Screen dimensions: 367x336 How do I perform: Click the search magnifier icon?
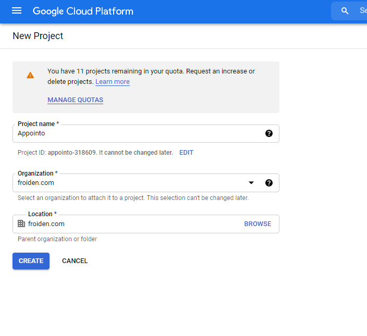(345, 11)
